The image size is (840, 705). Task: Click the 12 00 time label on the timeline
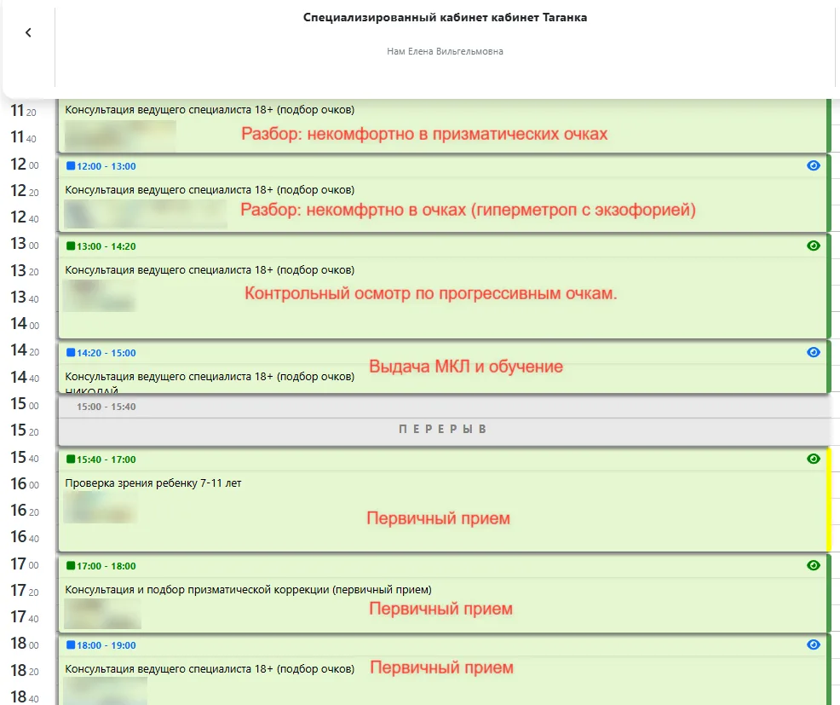(x=25, y=164)
